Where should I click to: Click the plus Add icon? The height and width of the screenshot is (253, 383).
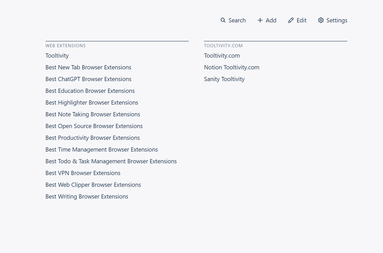(260, 20)
